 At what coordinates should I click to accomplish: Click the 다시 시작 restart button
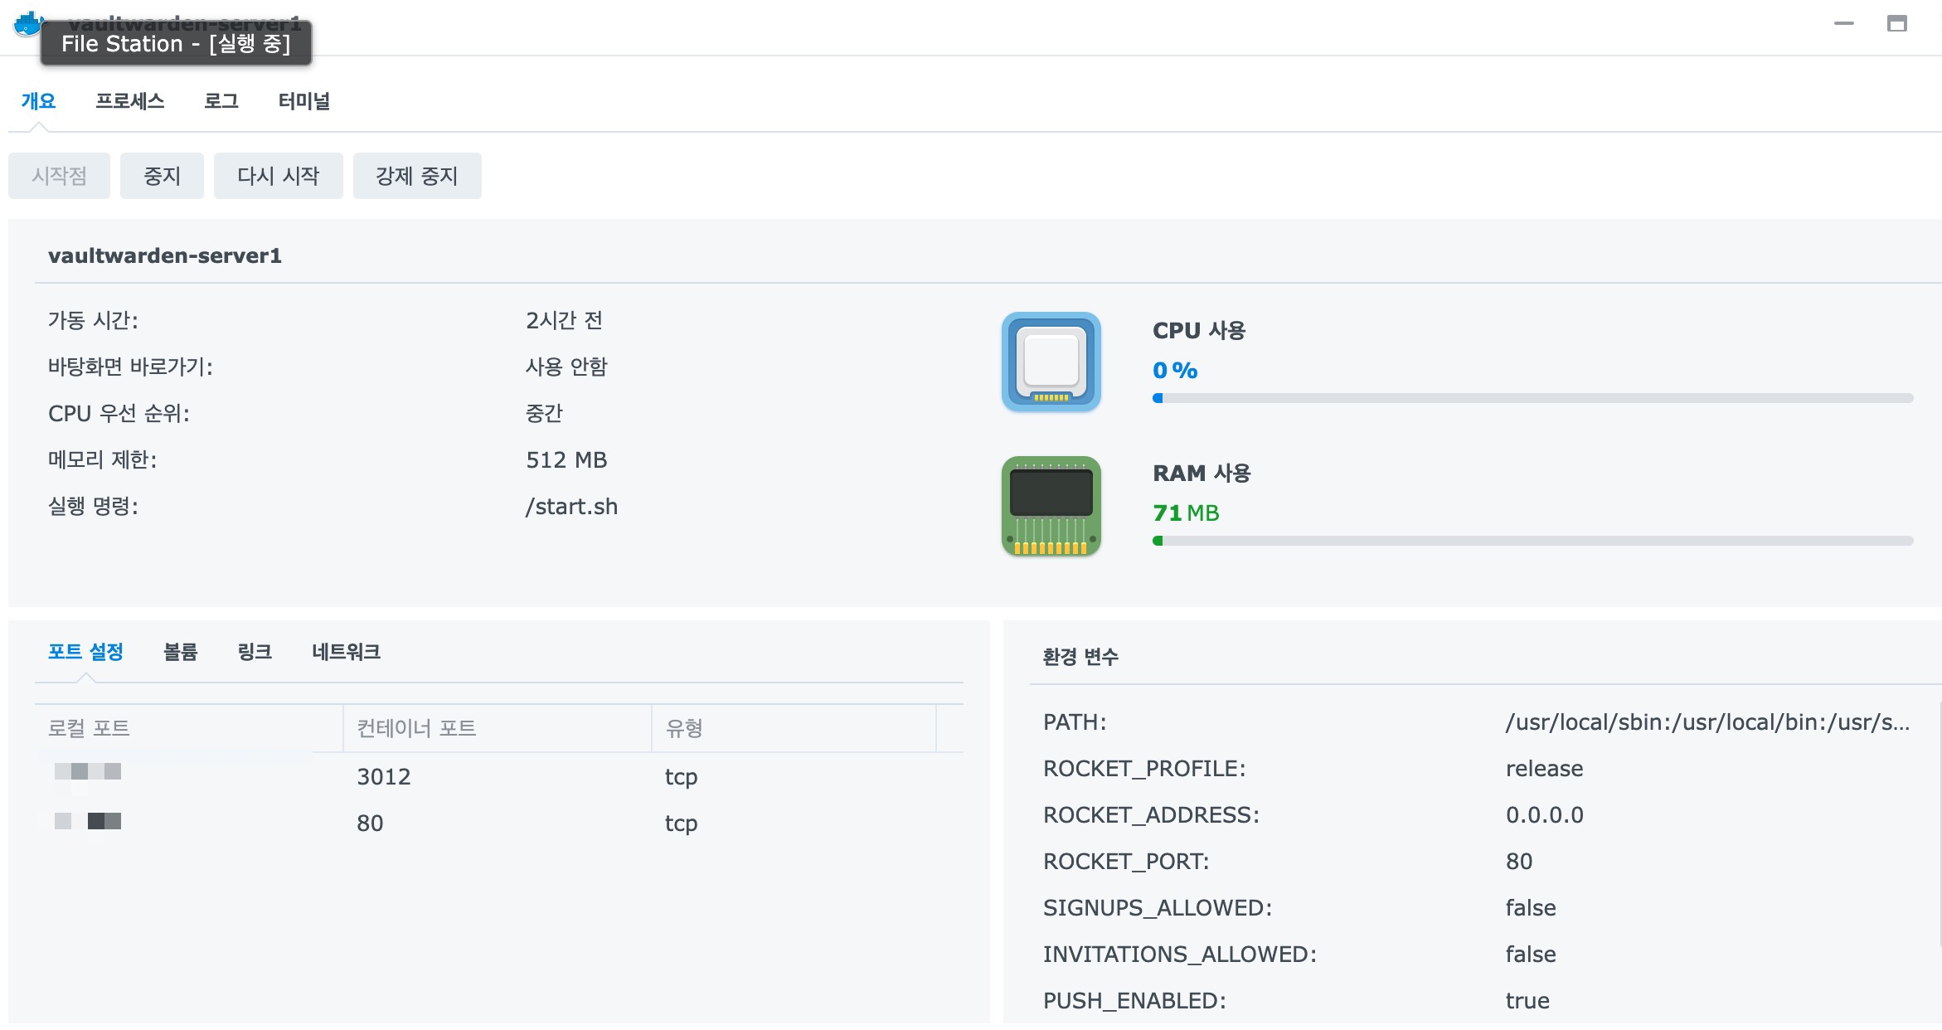pyautogui.click(x=278, y=176)
